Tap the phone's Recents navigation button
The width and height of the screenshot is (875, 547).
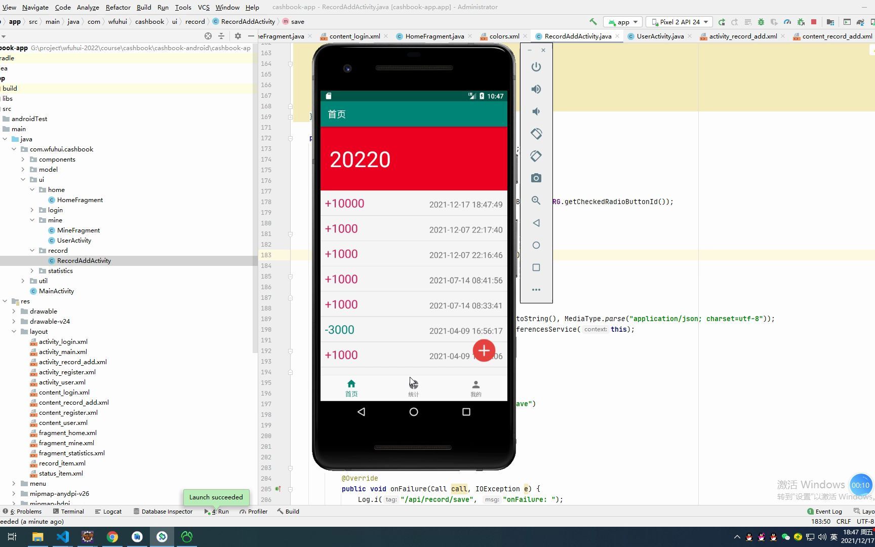(x=466, y=412)
